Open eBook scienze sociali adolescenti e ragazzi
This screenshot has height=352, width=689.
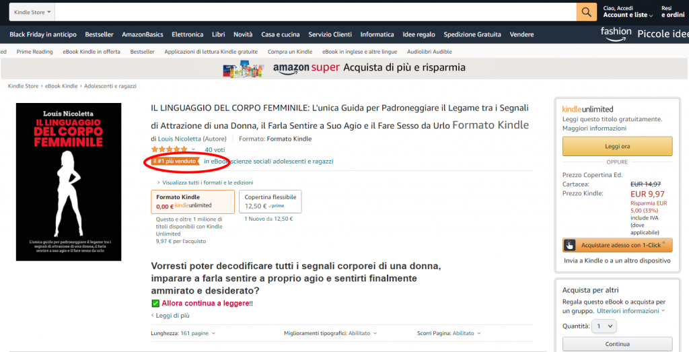[272, 162]
